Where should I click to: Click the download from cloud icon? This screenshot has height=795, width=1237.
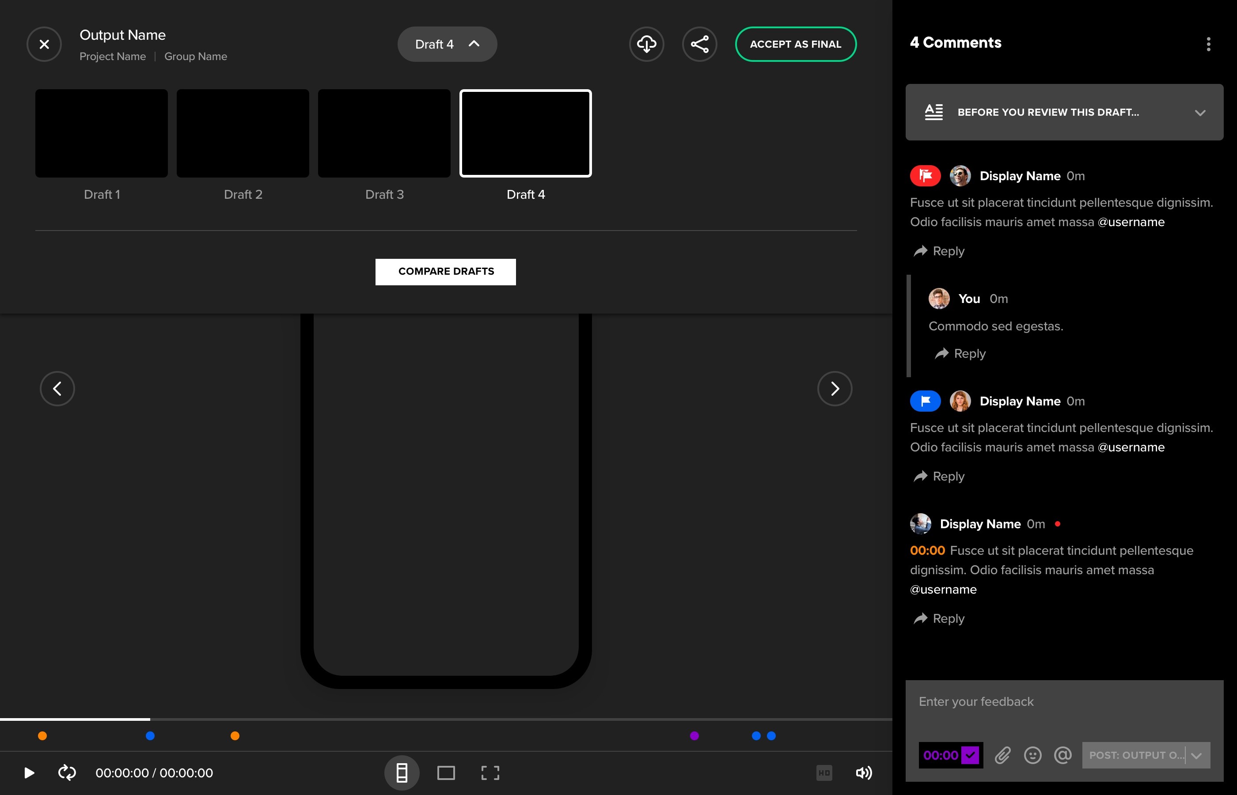click(x=646, y=45)
